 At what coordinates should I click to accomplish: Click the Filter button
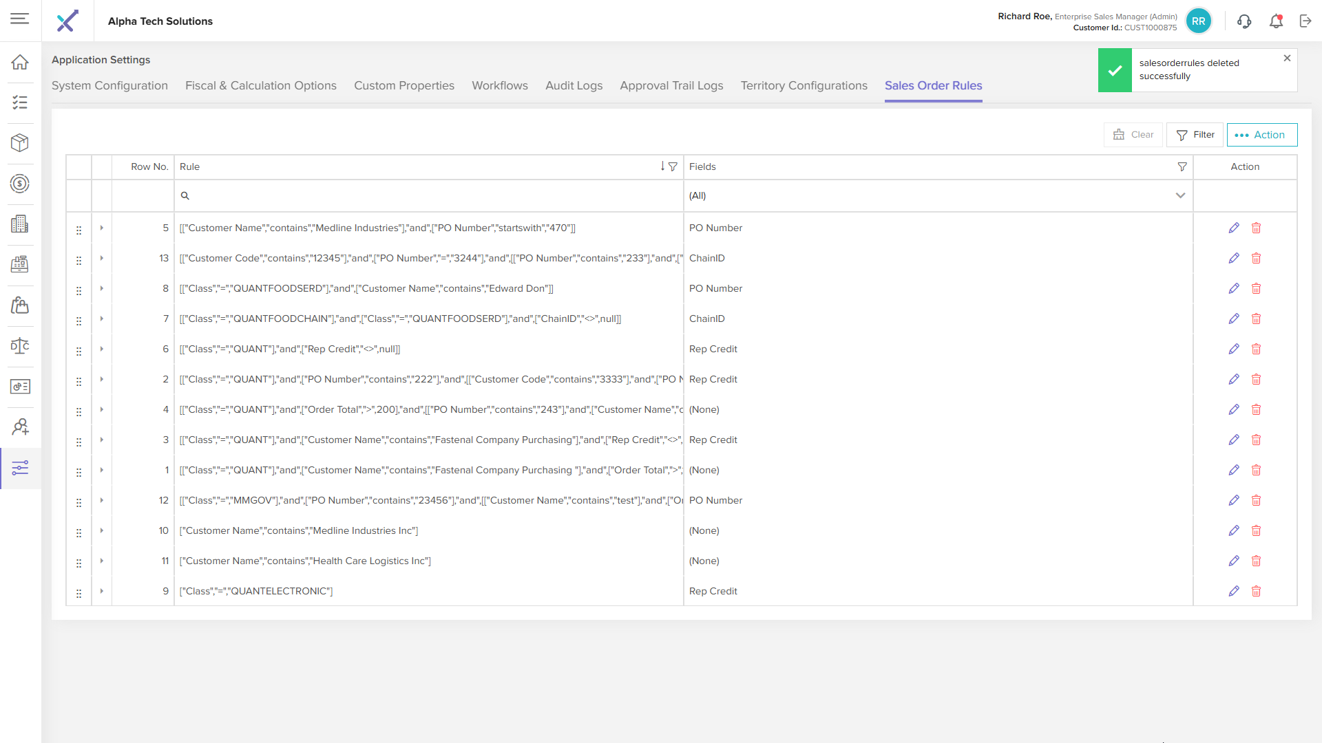point(1195,135)
